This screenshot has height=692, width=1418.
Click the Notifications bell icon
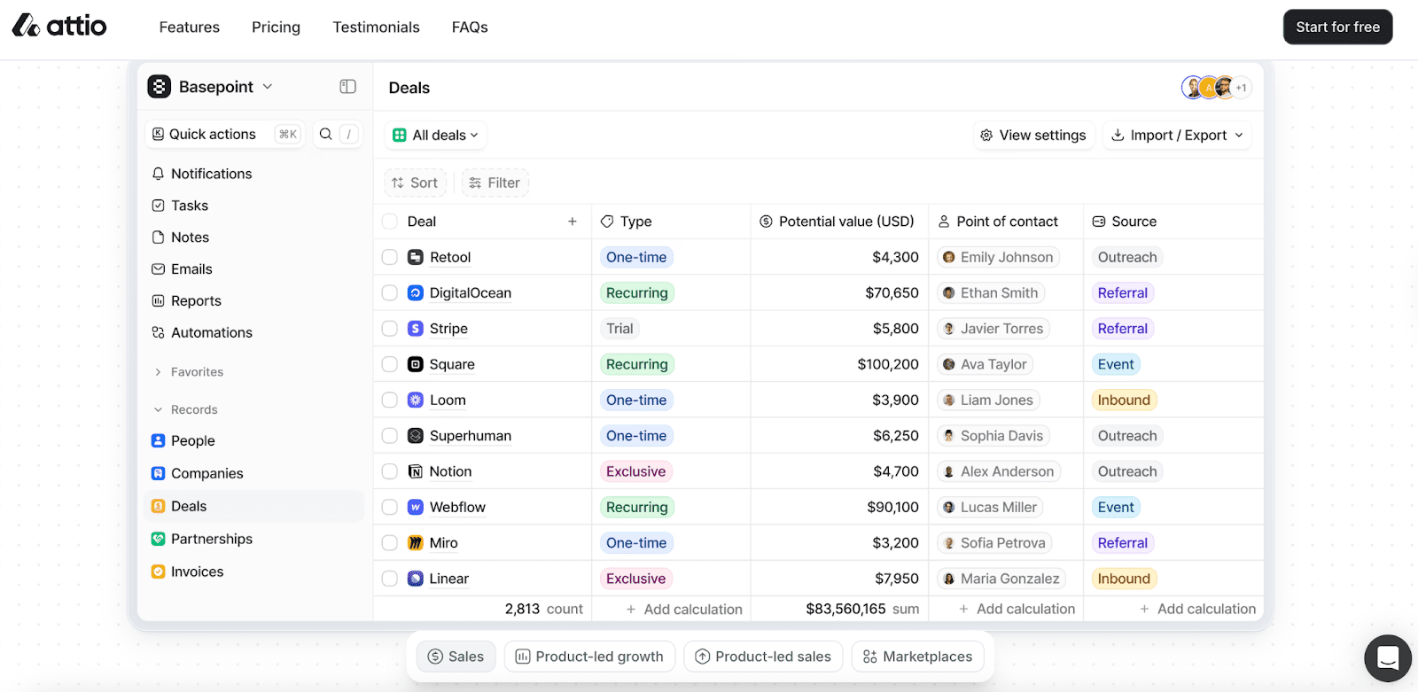(158, 174)
